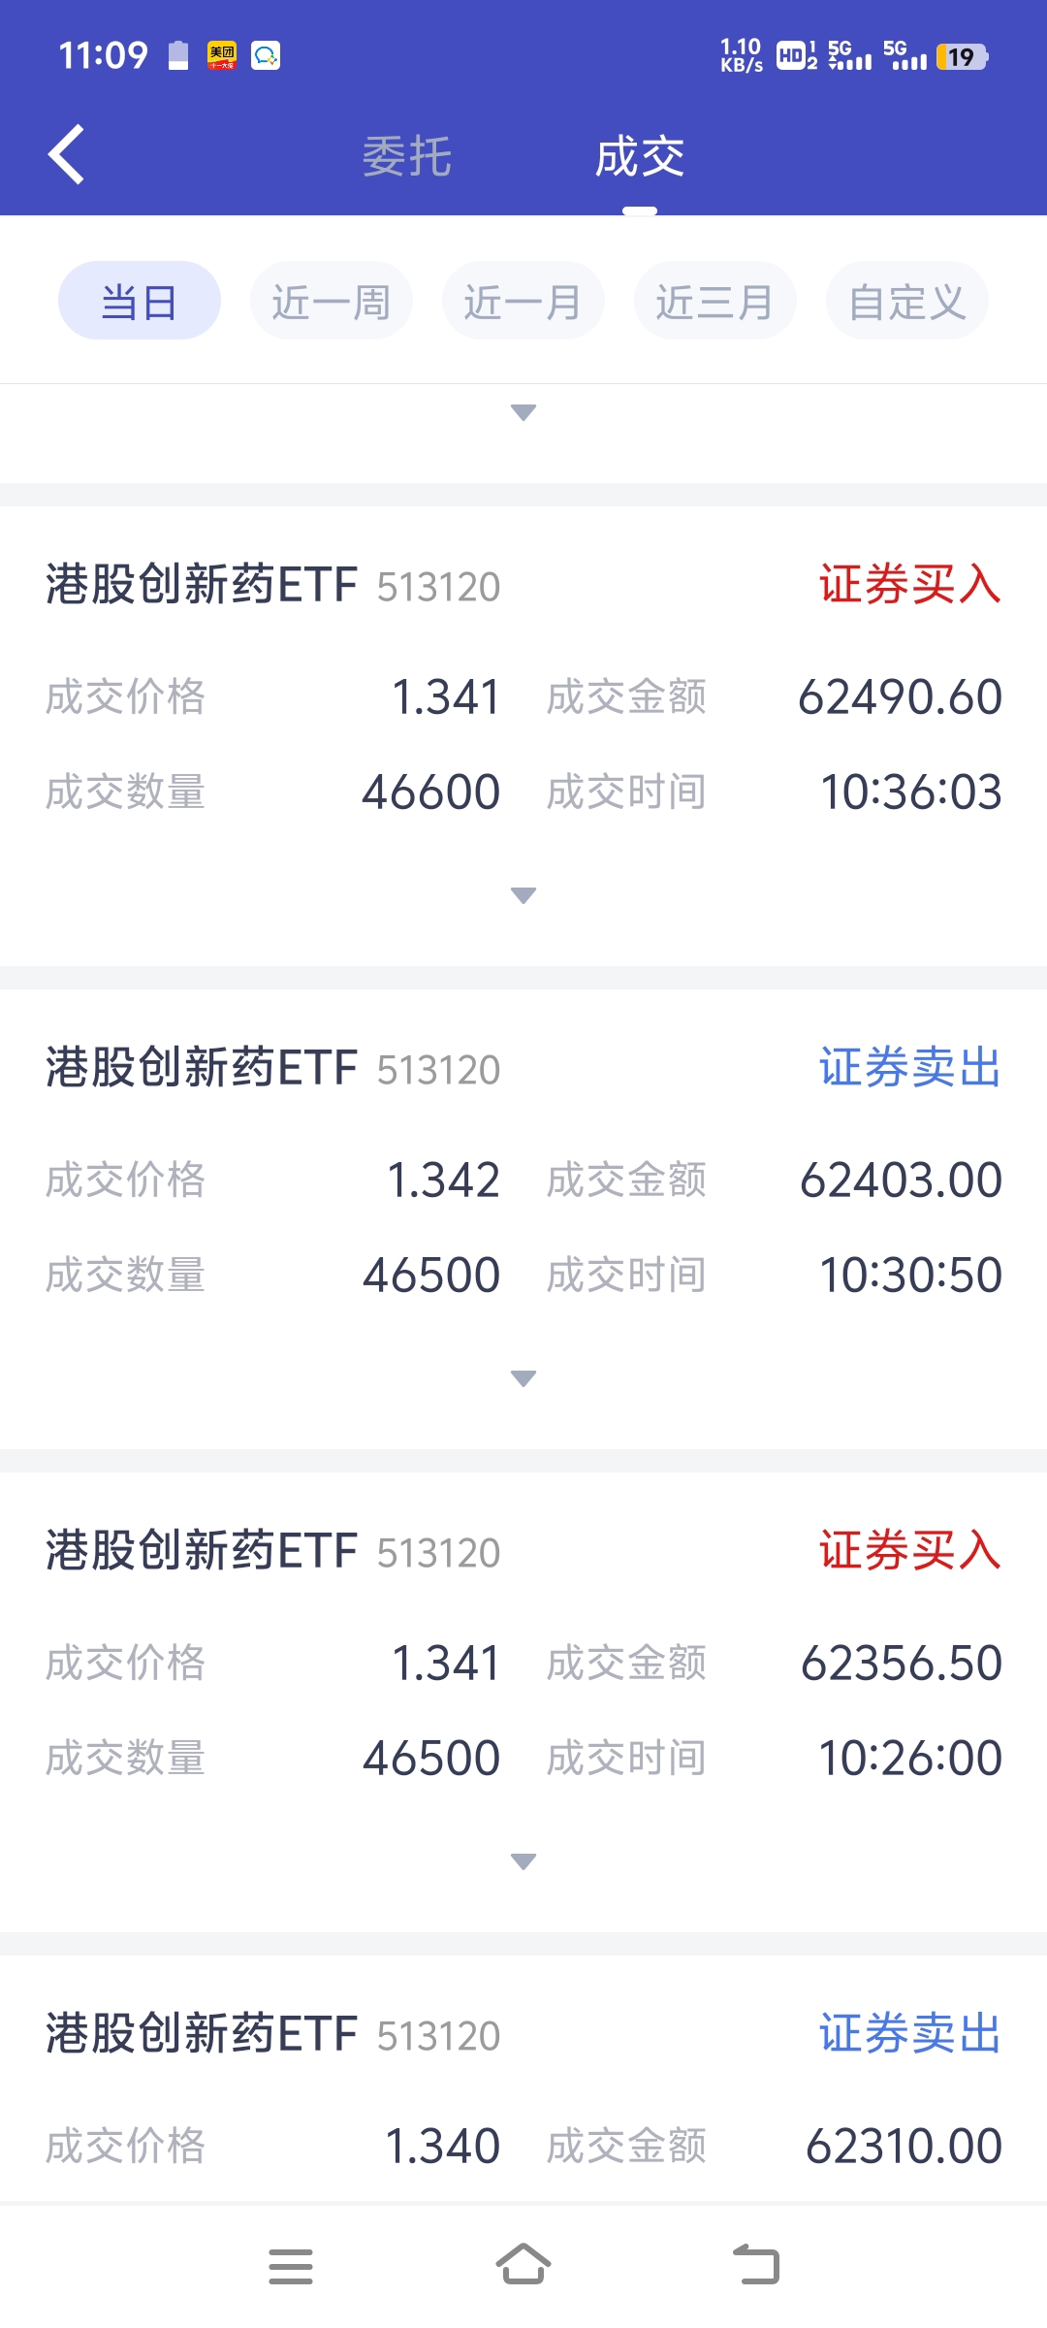Tap the blue chat notification icon

tap(266, 55)
